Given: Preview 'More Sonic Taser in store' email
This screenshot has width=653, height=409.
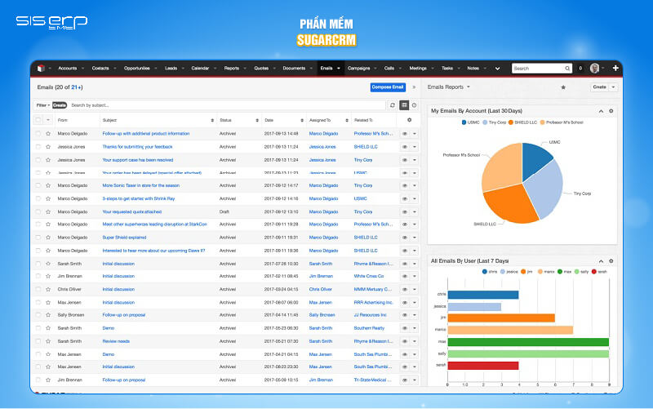Looking at the screenshot, I should pos(405,186).
